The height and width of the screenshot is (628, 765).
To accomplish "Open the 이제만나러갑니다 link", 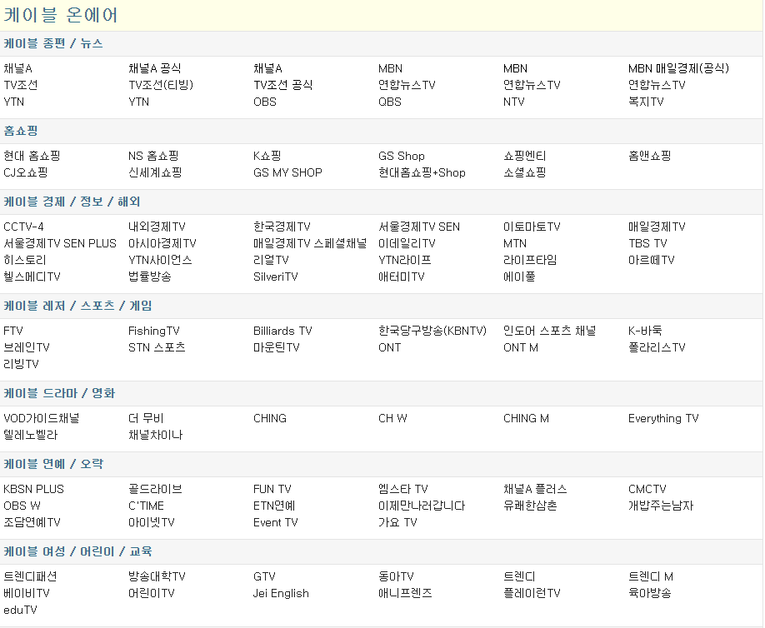I will pyautogui.click(x=422, y=506).
